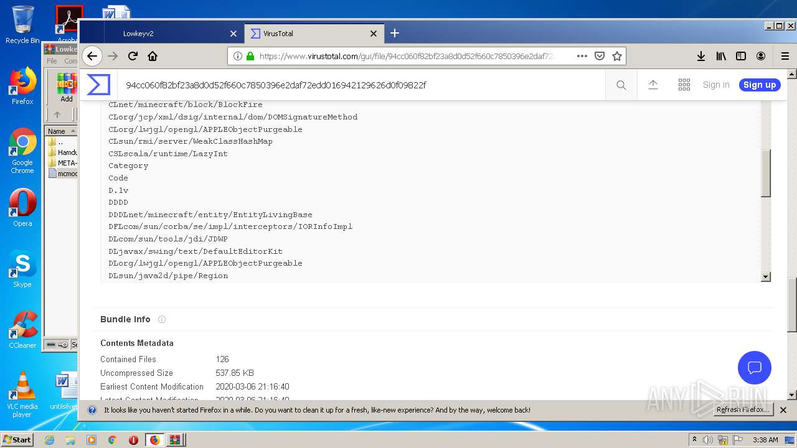Open the Skype desktop icon
The image size is (797, 448).
[x=22, y=269]
